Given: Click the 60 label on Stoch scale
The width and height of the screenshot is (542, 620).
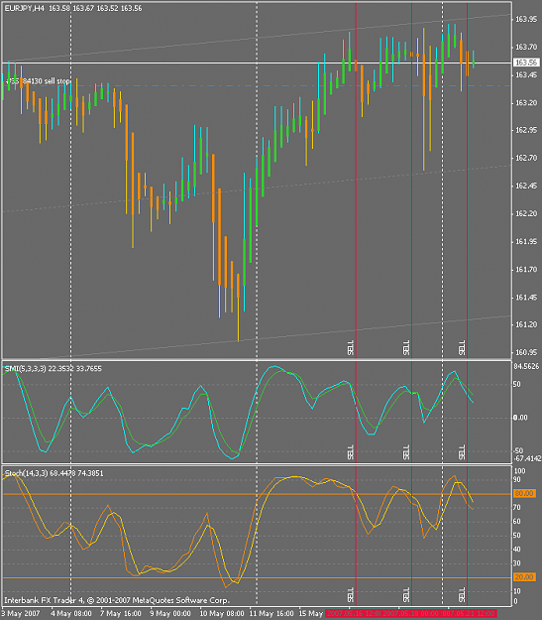Looking at the screenshot, I should (x=518, y=522).
